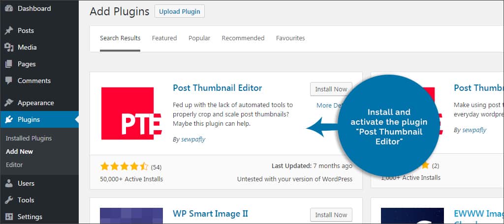
Task: Click the Appearance paintbrush icon
Action: 9,103
